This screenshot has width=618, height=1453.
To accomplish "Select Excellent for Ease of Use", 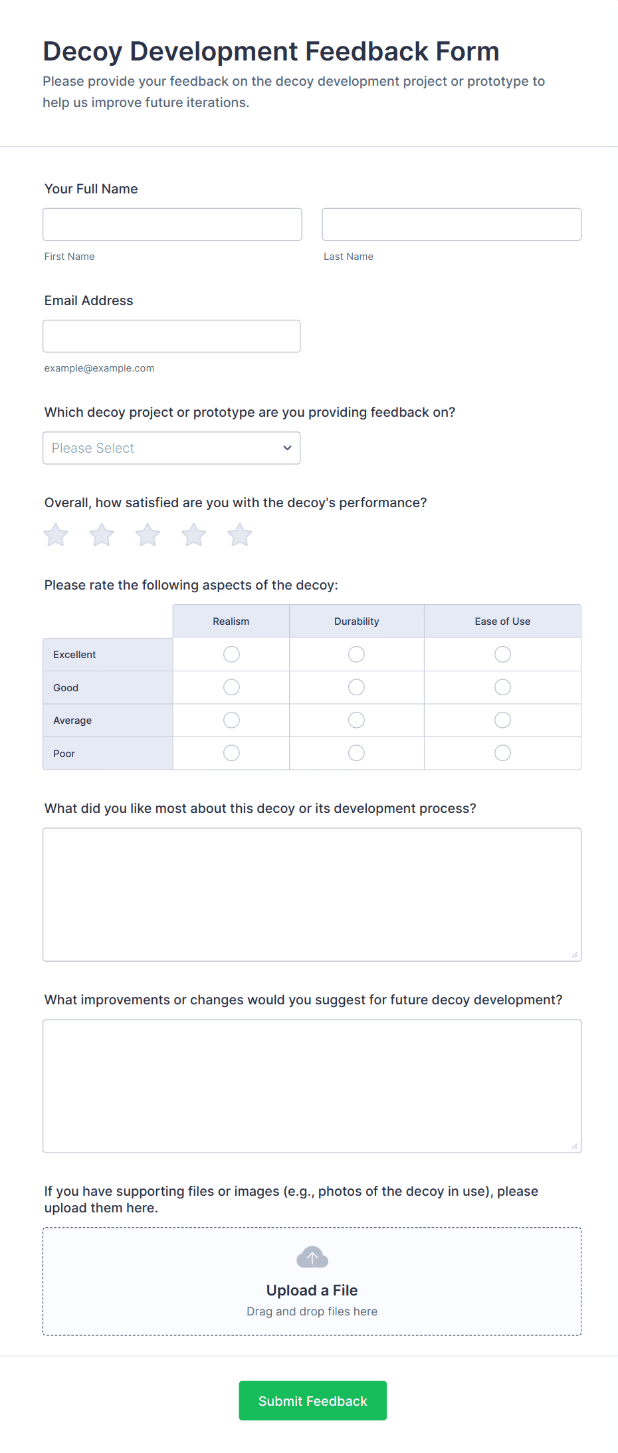I will coord(502,655).
